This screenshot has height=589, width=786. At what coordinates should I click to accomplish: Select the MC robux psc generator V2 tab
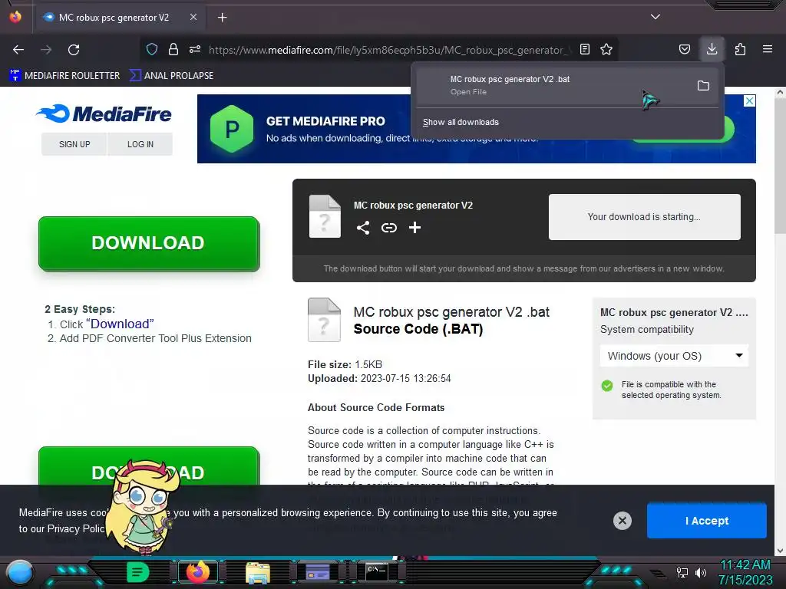coord(120,18)
